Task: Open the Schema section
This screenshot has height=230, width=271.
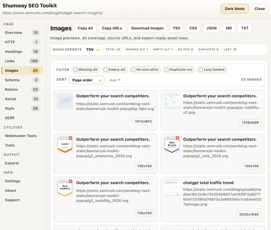Action: [x=22, y=80]
